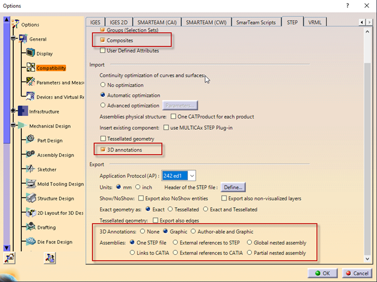This screenshot has width=377, height=282.
Task: Click the Drafting icon in the tree
Action: point(30,228)
